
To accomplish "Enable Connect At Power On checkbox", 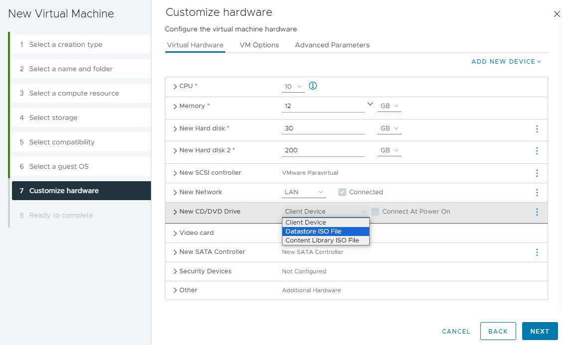I will point(375,212).
